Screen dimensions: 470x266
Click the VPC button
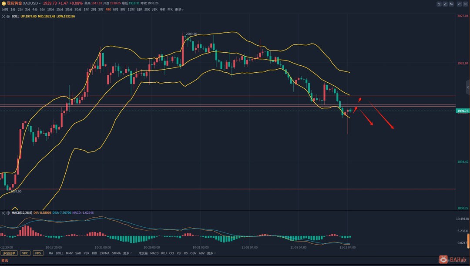25,253
